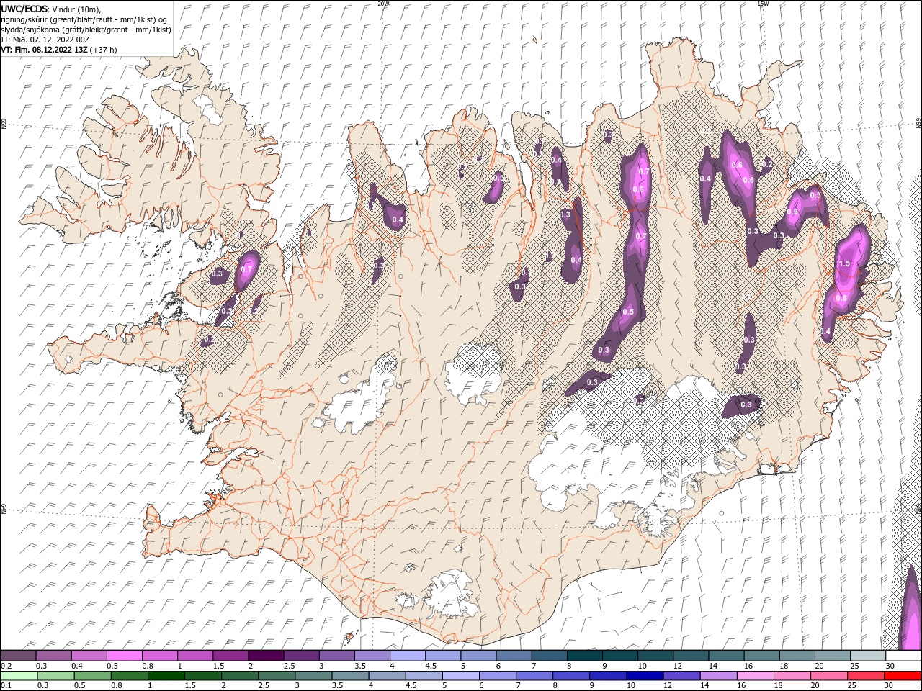The width and height of the screenshot is (922, 691).
Task: Select the pale green rain swatch starting at 0.1
Action: pyautogui.click(x=19, y=676)
